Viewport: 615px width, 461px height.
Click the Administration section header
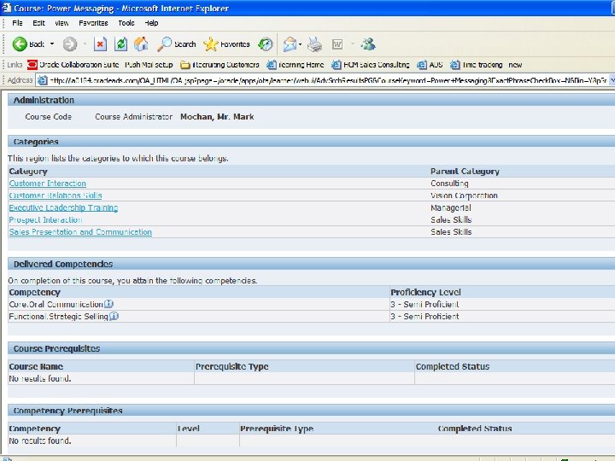pyautogui.click(x=44, y=101)
